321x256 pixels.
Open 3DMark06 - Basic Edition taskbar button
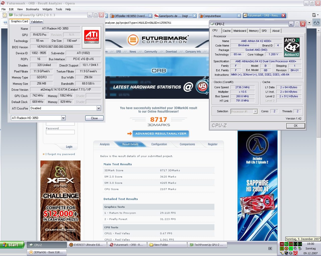point(47,252)
